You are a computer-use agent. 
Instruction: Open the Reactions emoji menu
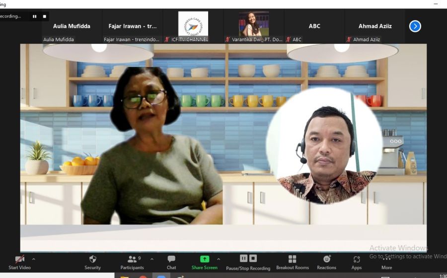[327, 262]
